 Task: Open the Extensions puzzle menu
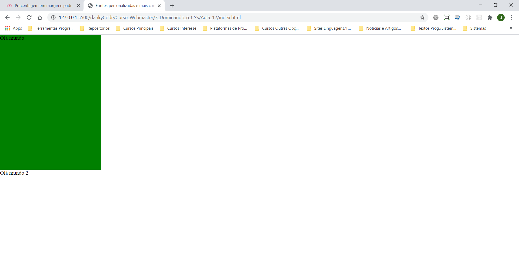coord(490,18)
